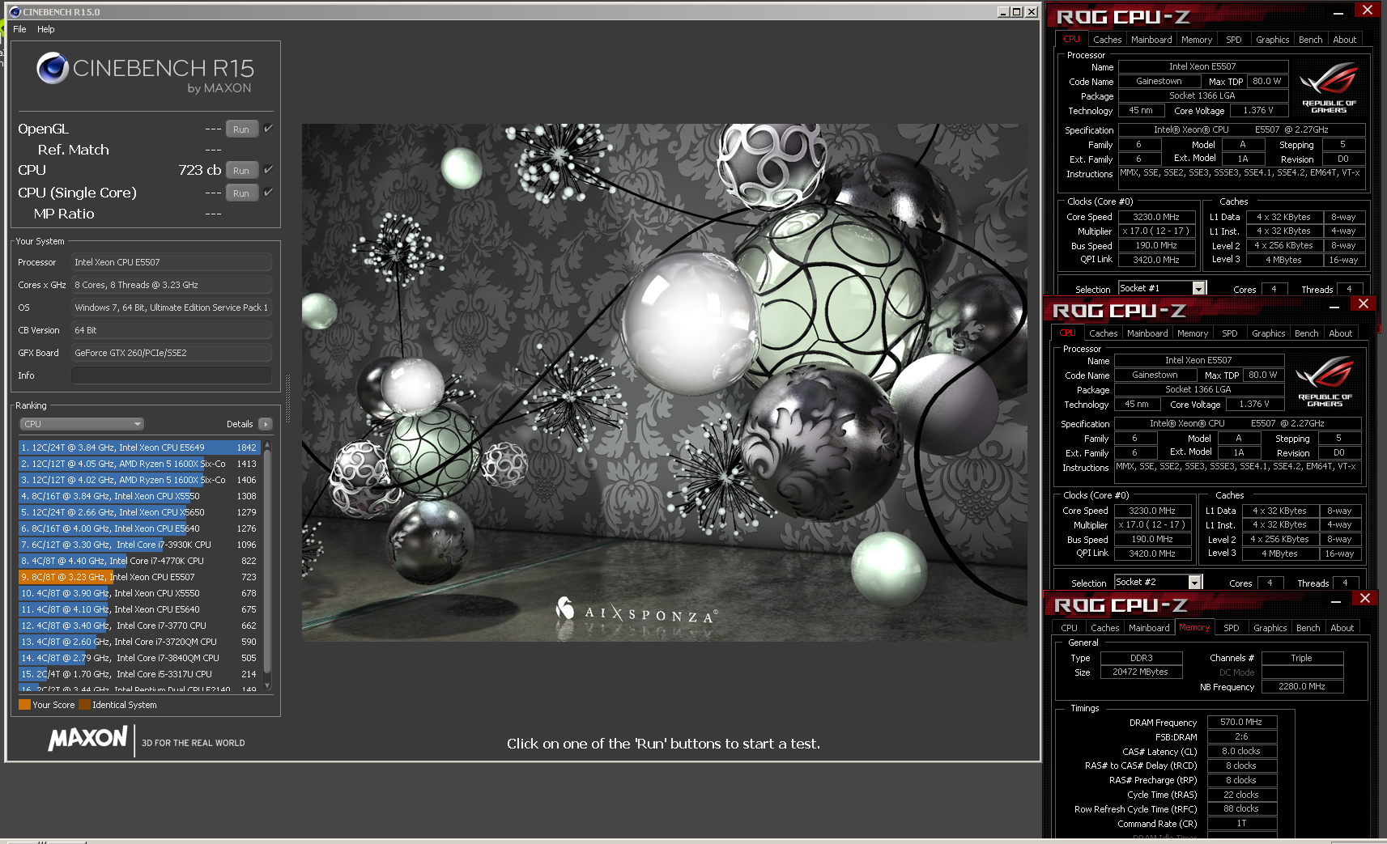Minimize the middle CPU-Z window
Screen dimensions: 1387x844
click(1334, 306)
